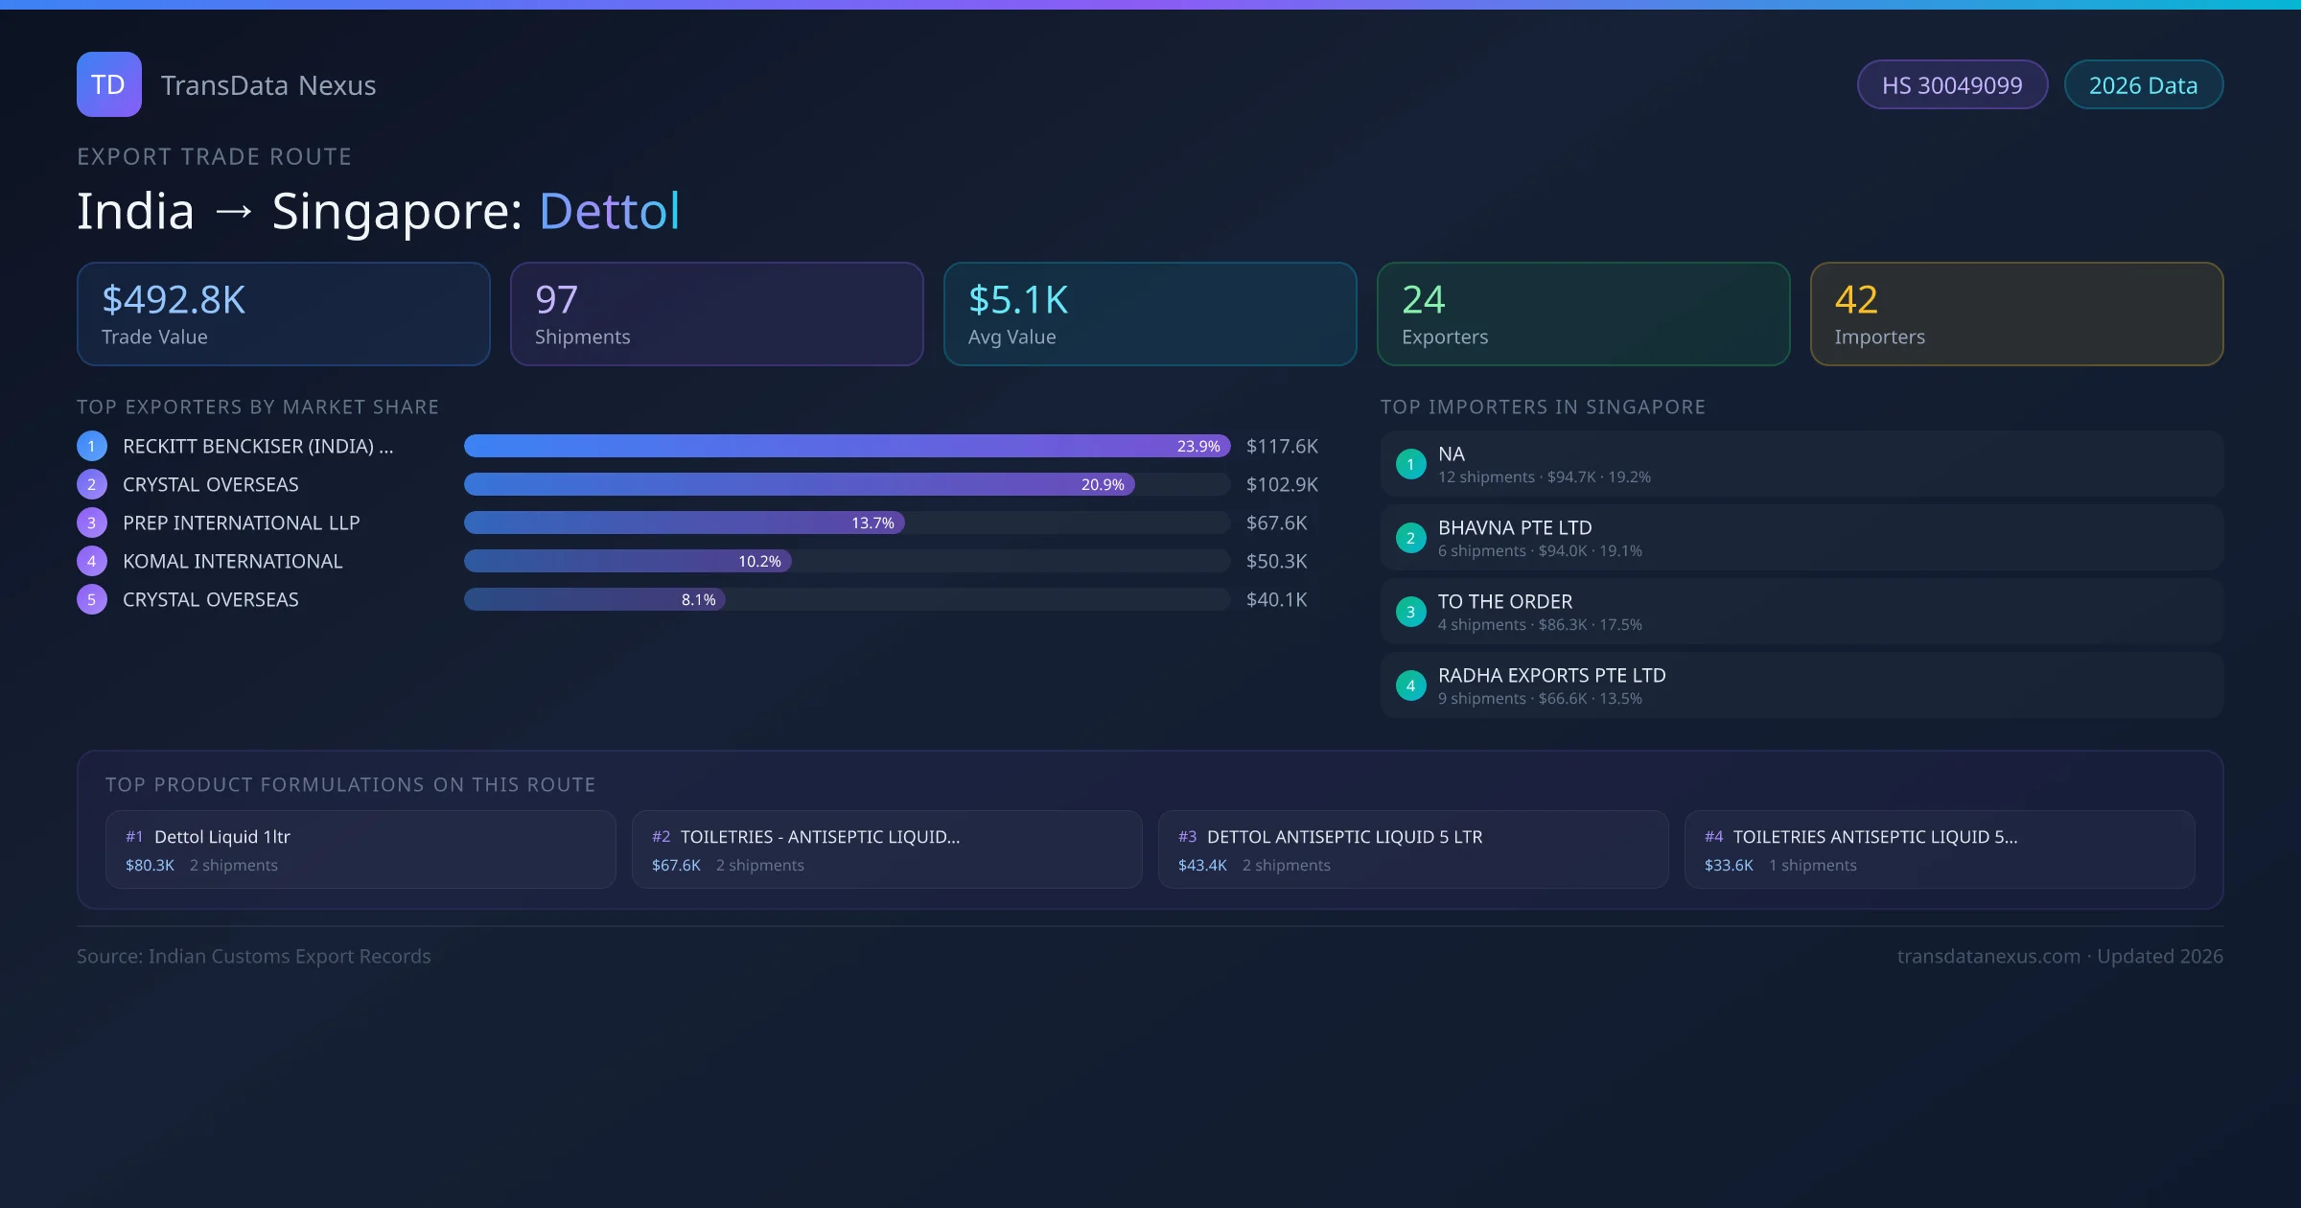Click rank 1 badge for Reckitt Benckiser
Screen dimensions: 2301x1208
click(x=92, y=446)
